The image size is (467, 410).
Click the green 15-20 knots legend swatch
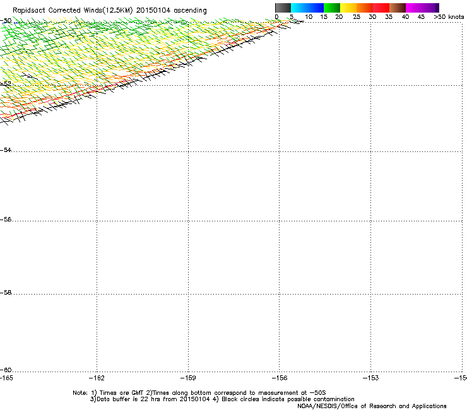click(332, 8)
